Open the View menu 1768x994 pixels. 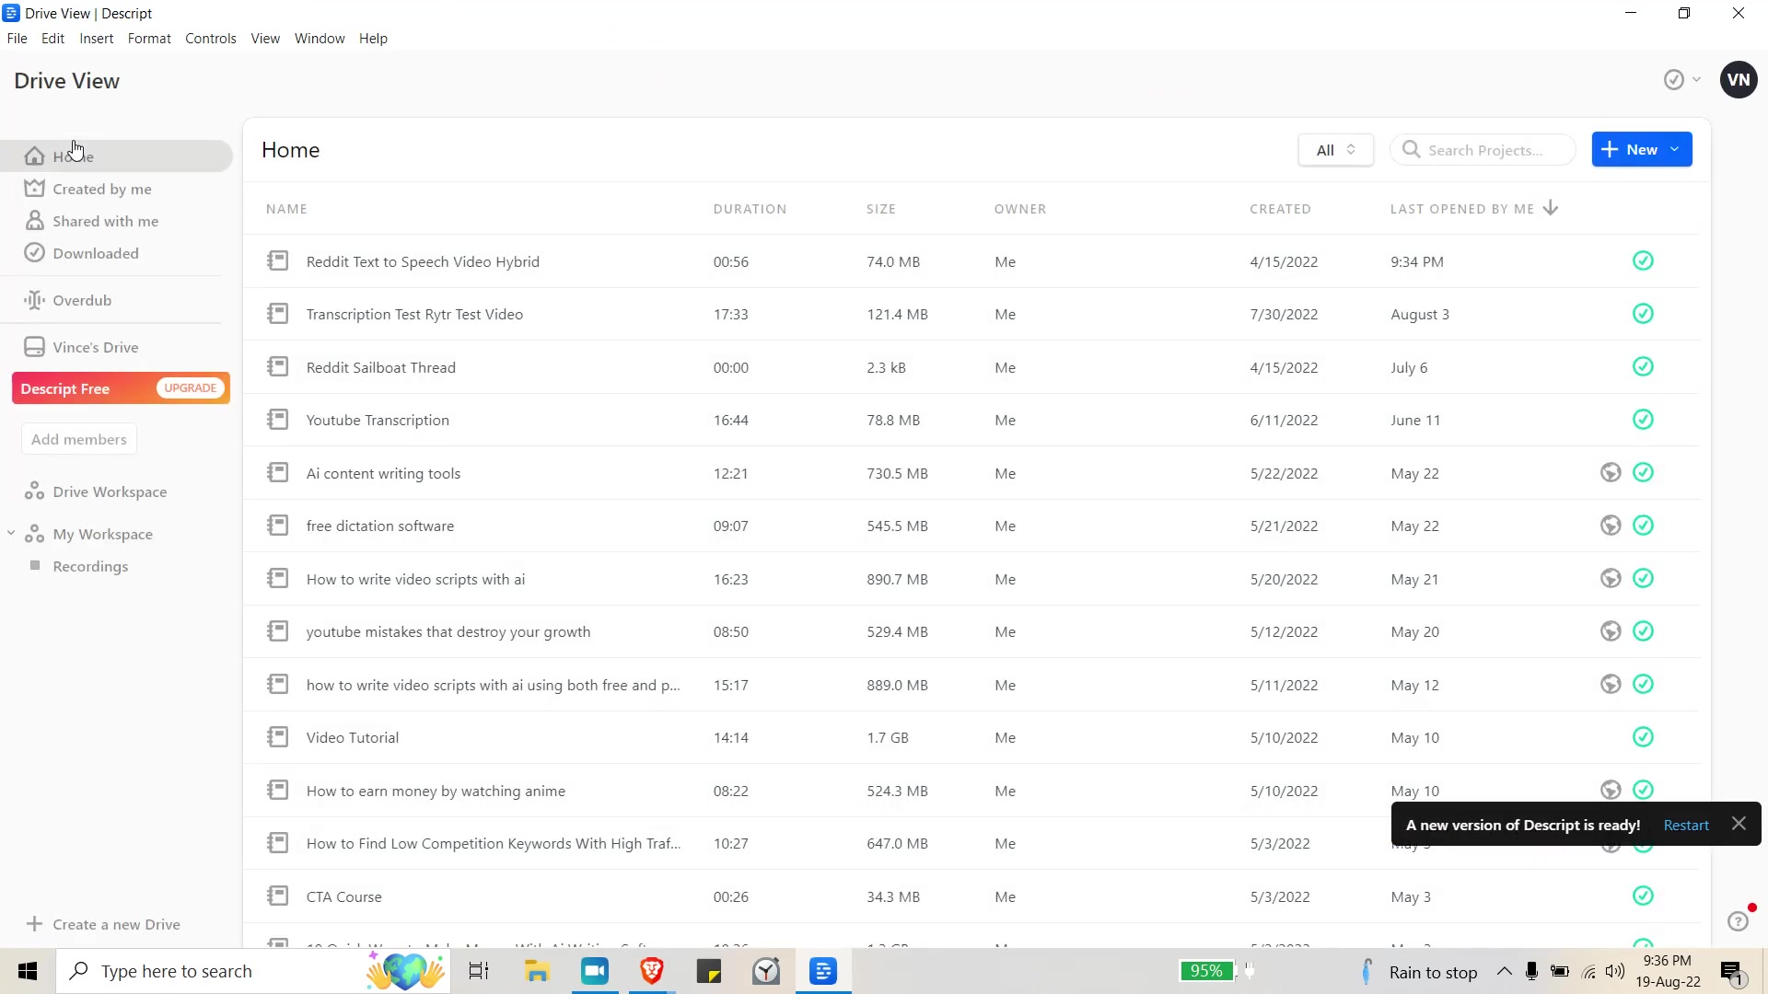click(x=265, y=39)
